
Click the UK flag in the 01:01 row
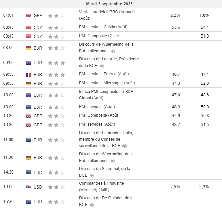(x=29, y=15)
